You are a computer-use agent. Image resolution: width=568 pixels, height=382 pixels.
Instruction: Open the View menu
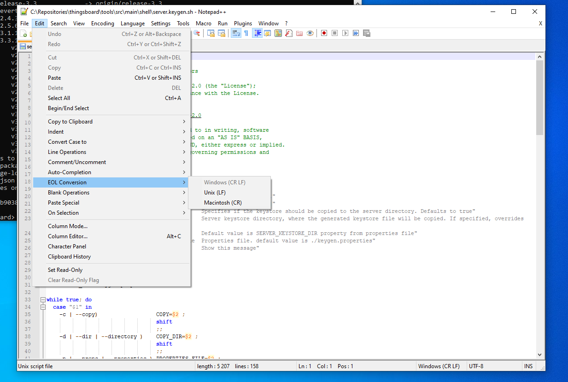point(79,24)
